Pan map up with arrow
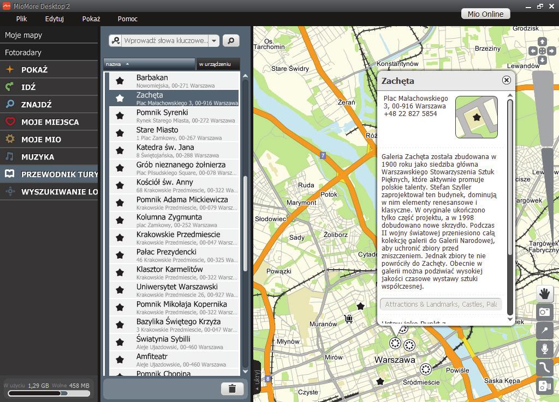The width and height of the screenshot is (559, 402). coord(542,41)
